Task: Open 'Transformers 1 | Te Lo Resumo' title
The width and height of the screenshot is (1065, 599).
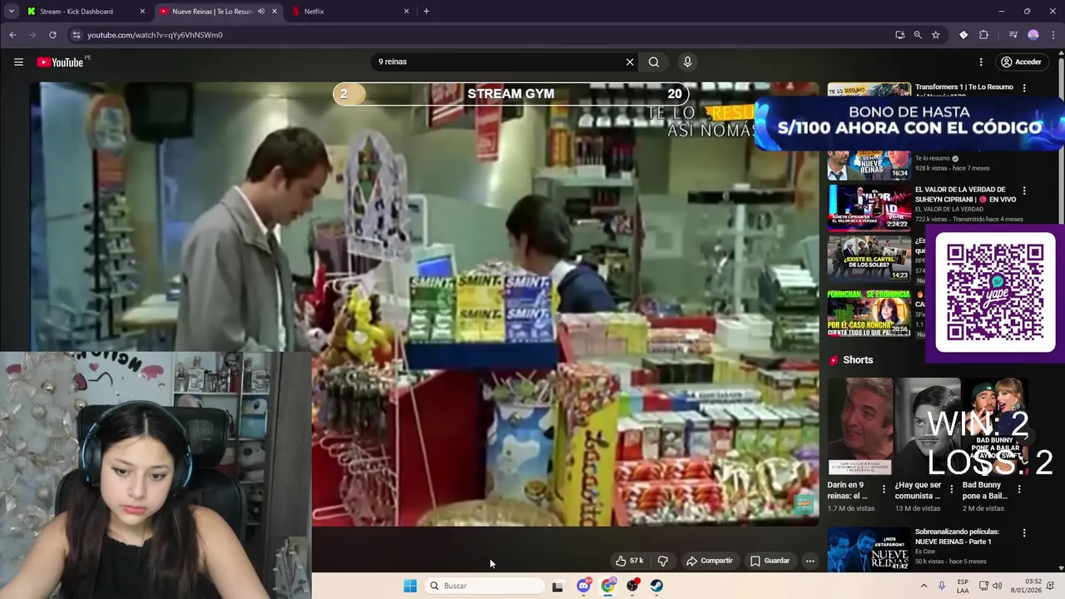Action: click(964, 87)
